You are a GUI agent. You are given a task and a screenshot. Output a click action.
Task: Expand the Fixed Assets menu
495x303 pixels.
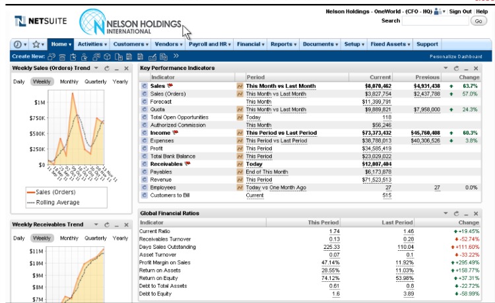[x=390, y=44]
